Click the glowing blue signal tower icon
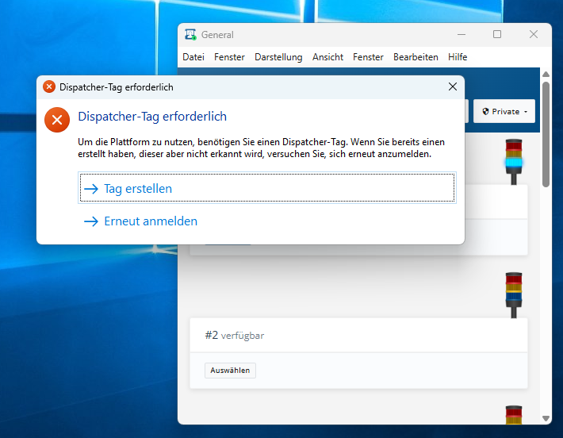The height and width of the screenshot is (438, 563). (x=514, y=162)
